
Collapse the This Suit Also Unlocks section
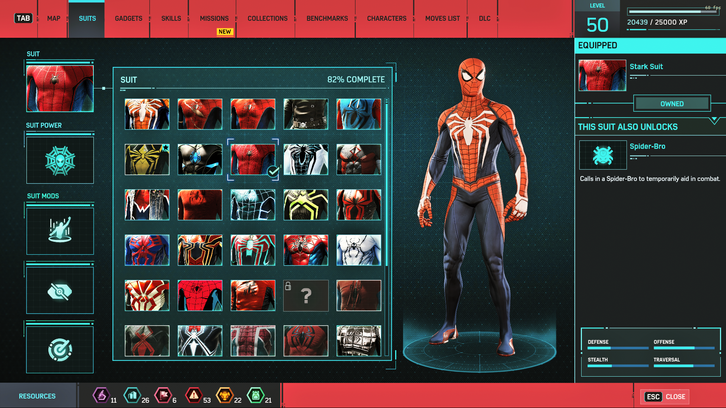(x=714, y=121)
